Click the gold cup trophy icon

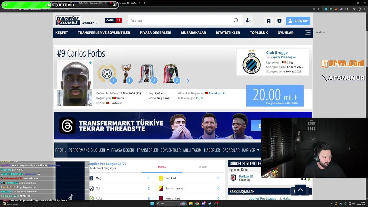[x=126, y=74]
